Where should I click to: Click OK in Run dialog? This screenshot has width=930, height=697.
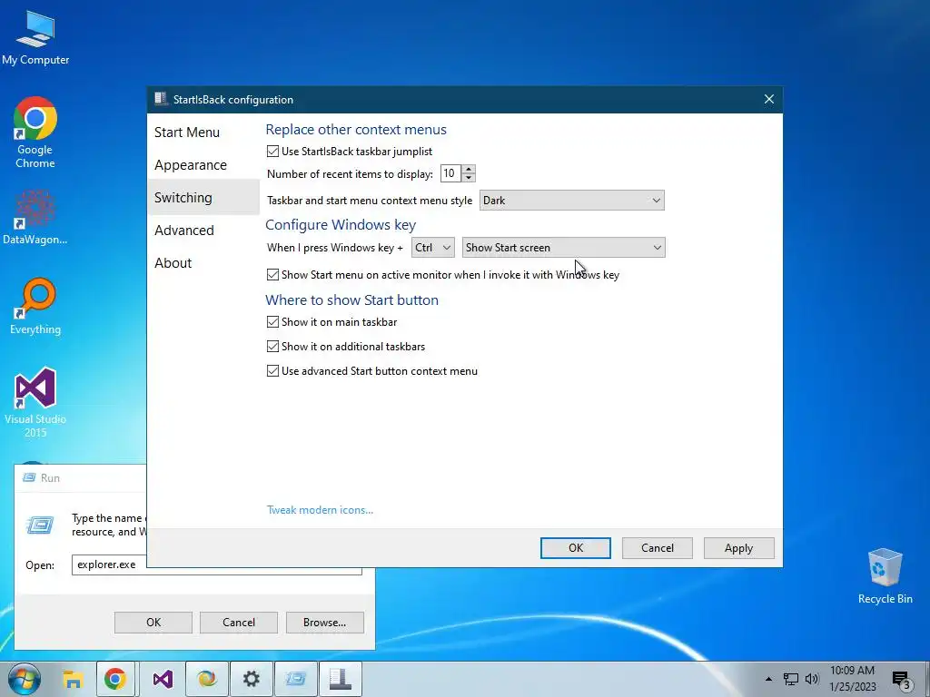point(153,623)
